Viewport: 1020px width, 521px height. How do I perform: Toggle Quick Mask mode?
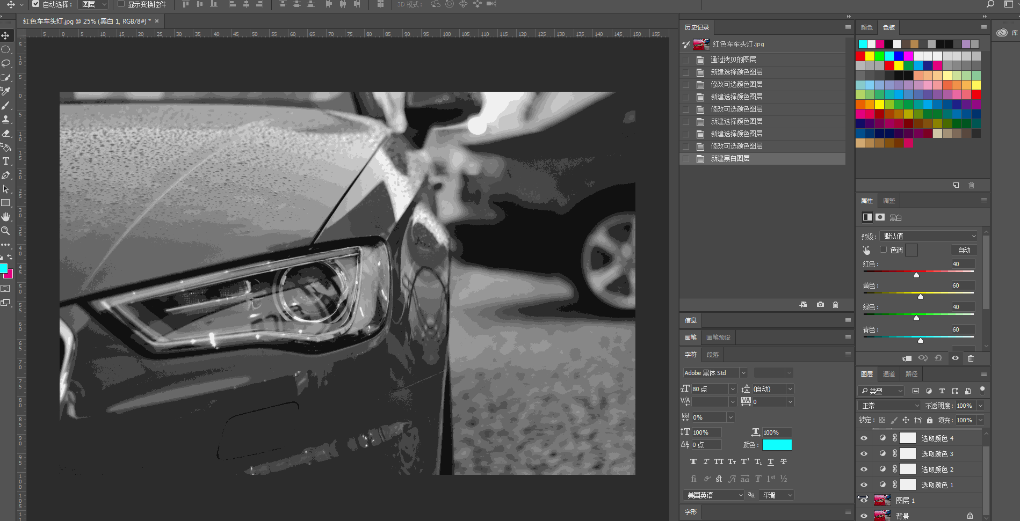[x=6, y=289]
